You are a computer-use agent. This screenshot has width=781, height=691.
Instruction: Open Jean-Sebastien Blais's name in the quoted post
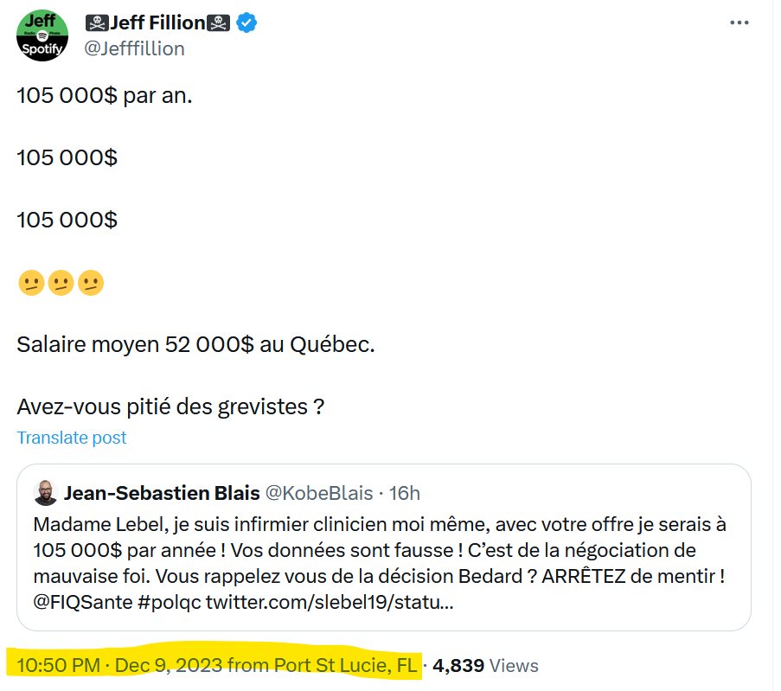[162, 493]
